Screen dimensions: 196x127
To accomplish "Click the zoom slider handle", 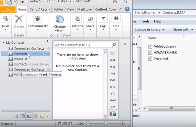I will pyautogui.click(x=106, y=123).
